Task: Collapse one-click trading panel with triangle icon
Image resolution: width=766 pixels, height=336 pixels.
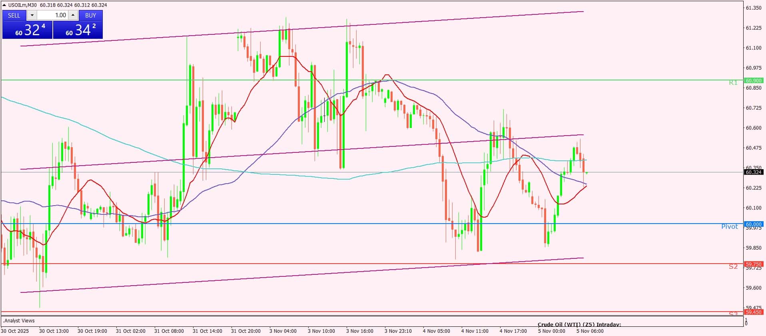Action: (4, 5)
